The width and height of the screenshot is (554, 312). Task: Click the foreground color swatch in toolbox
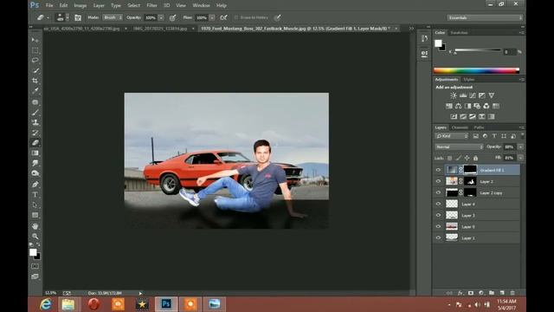pyautogui.click(x=33, y=252)
